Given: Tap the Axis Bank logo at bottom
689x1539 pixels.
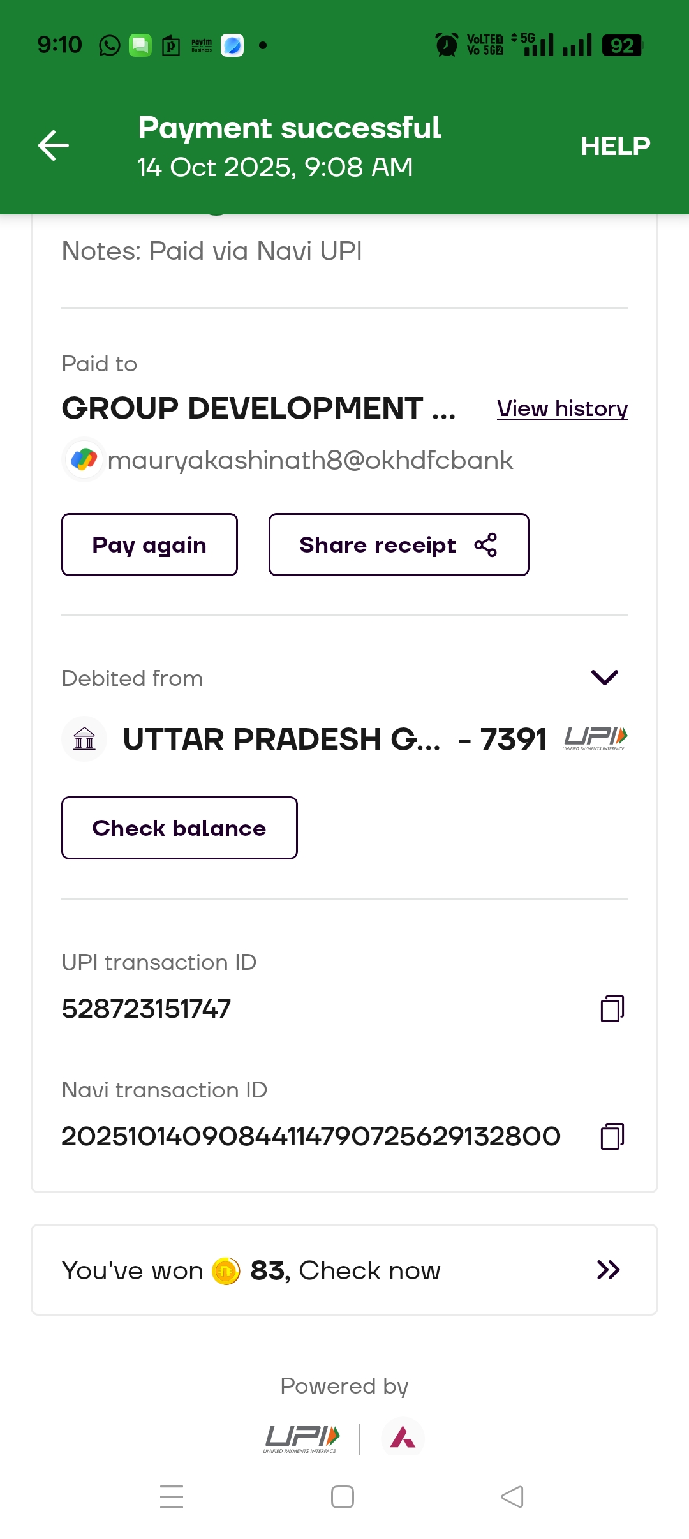Looking at the screenshot, I should pos(403,1438).
